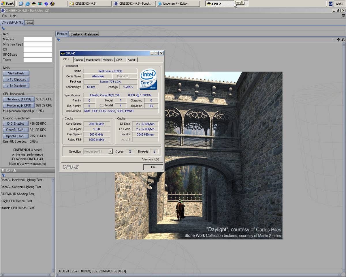Open the Help menu

click(13, 16)
